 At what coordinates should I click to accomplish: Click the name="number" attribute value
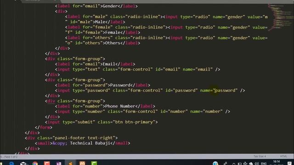213,111
